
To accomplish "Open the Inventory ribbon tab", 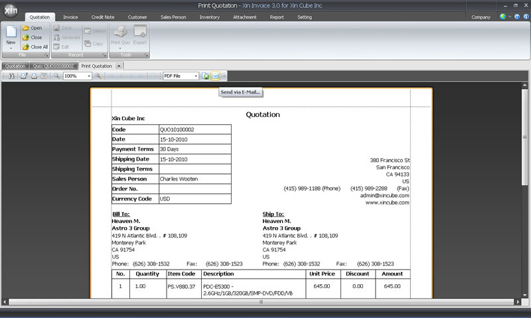I will pyautogui.click(x=209, y=17).
